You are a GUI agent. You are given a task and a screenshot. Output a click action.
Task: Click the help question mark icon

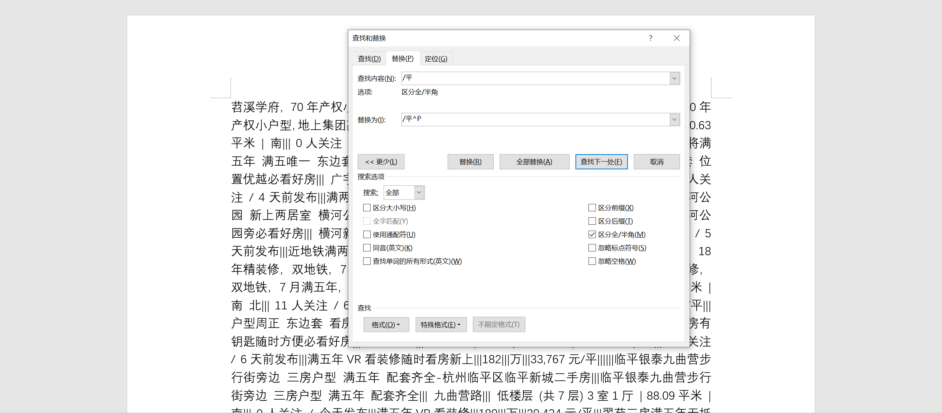[651, 38]
